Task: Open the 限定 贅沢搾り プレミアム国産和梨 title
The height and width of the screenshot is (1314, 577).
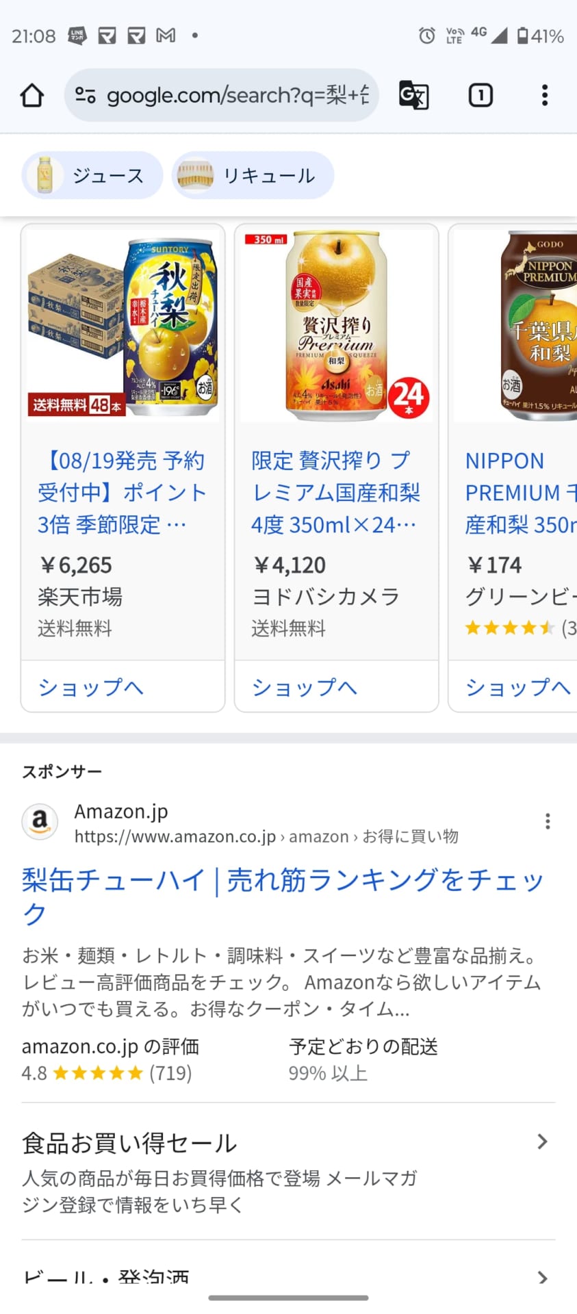Action: tap(335, 493)
